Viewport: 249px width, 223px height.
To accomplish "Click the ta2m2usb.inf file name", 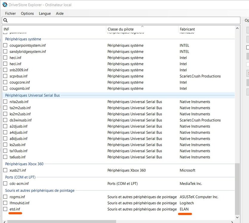I will [20, 108].
